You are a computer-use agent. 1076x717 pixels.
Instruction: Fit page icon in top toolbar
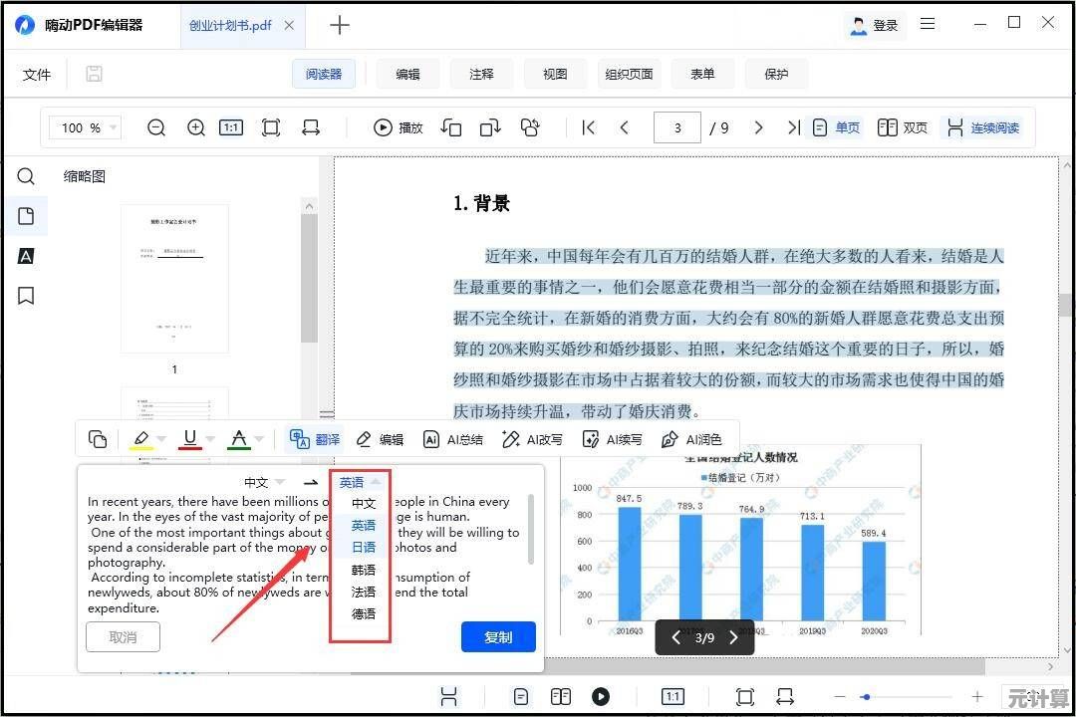pyautogui.click(x=271, y=127)
